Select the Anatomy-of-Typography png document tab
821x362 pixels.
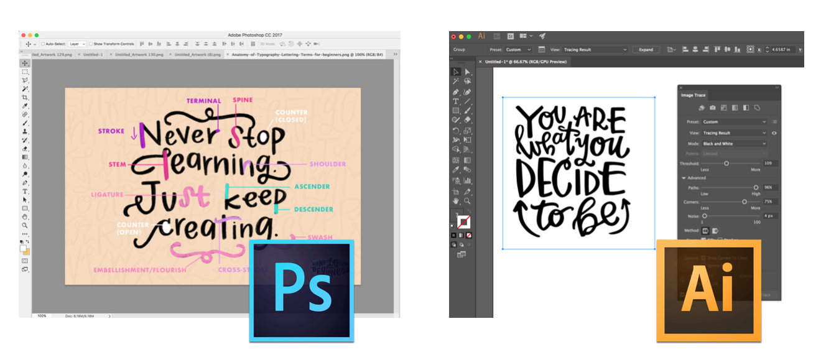[x=304, y=55]
